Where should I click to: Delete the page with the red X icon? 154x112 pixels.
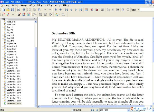pyautogui.click(x=97, y=10)
